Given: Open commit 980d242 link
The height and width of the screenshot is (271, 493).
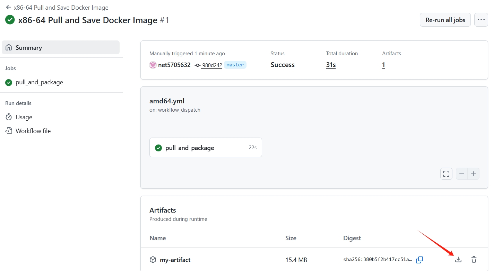Looking at the screenshot, I should click(x=212, y=65).
